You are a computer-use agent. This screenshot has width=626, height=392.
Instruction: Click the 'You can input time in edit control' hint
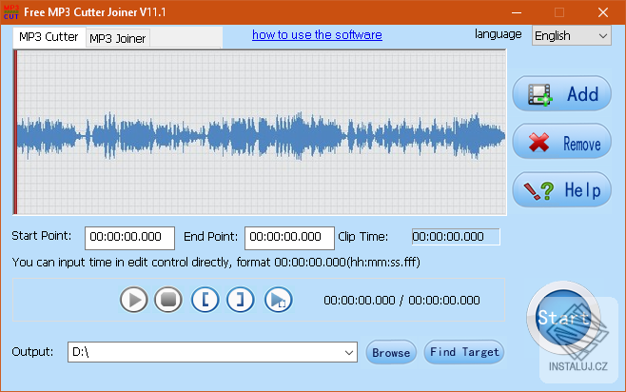point(216,263)
